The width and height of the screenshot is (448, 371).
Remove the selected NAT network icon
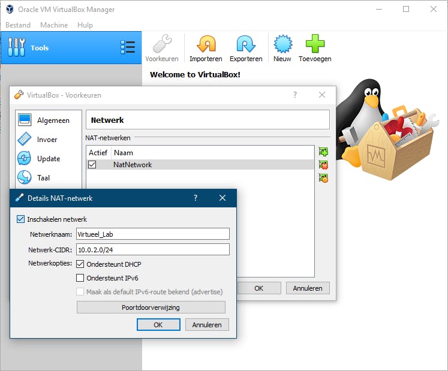click(x=323, y=165)
